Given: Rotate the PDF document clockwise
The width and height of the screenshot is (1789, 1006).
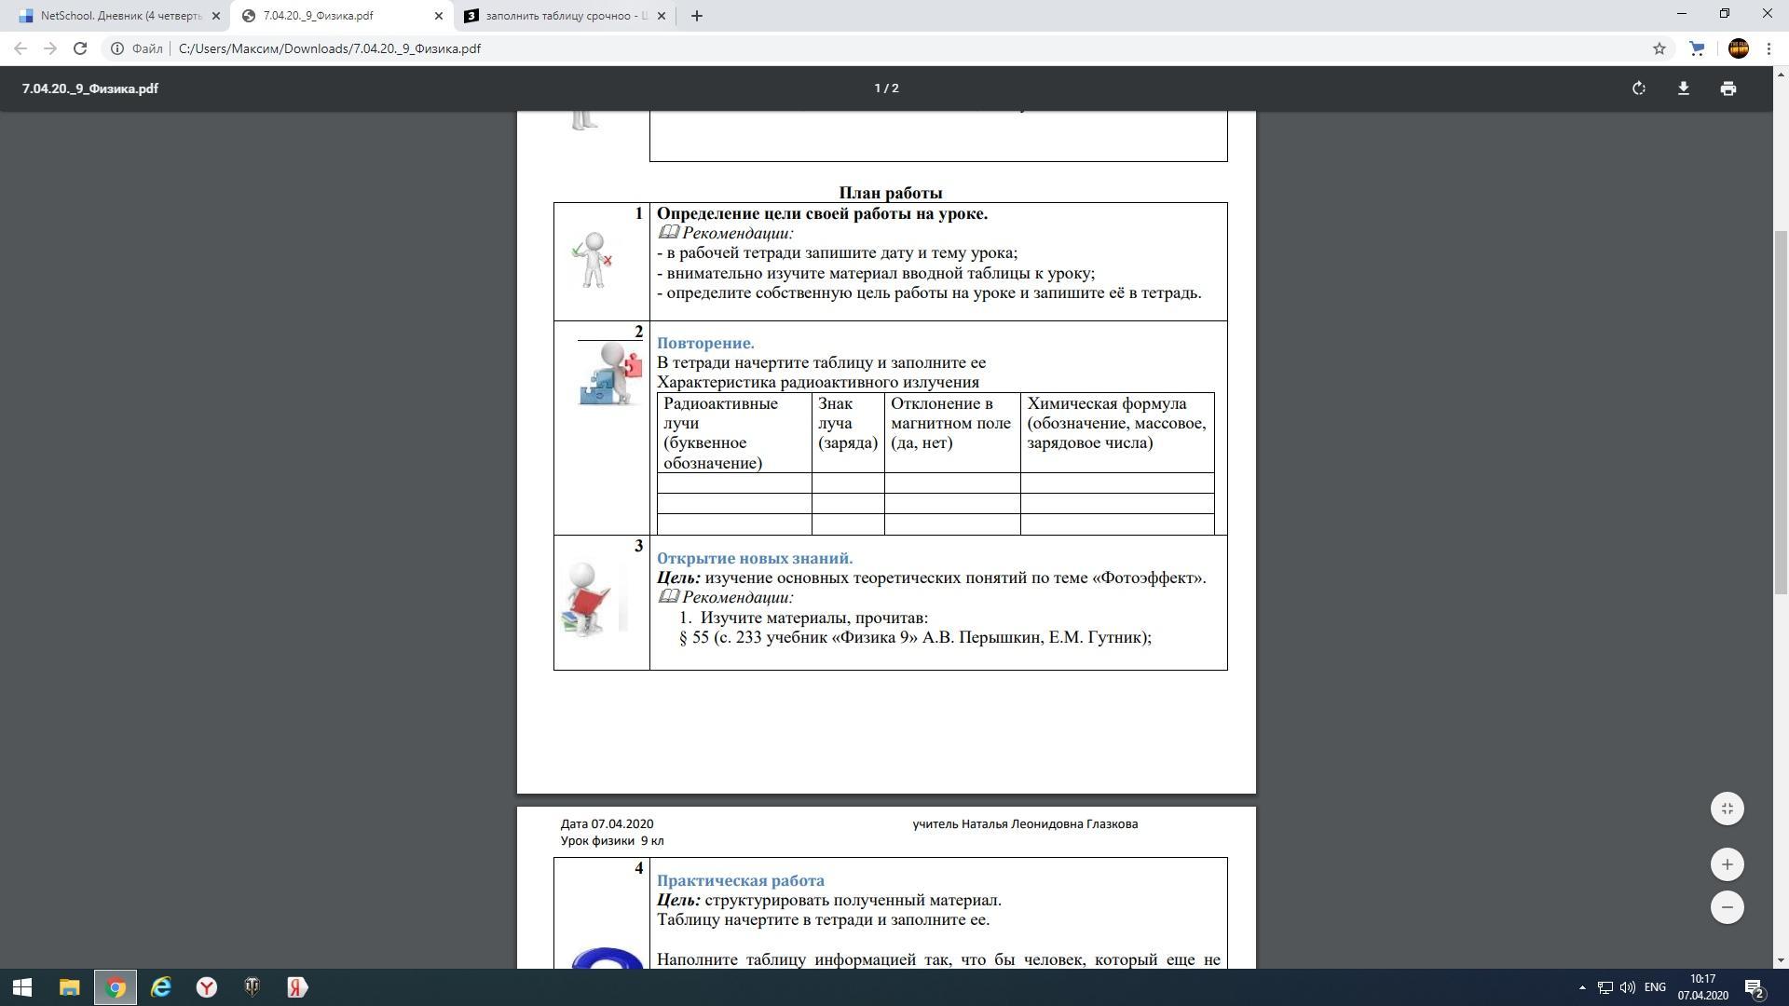Looking at the screenshot, I should (1638, 88).
